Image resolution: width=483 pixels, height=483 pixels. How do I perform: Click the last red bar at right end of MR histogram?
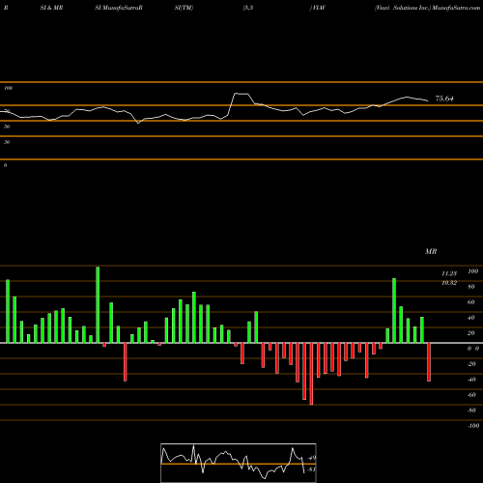[429, 362]
